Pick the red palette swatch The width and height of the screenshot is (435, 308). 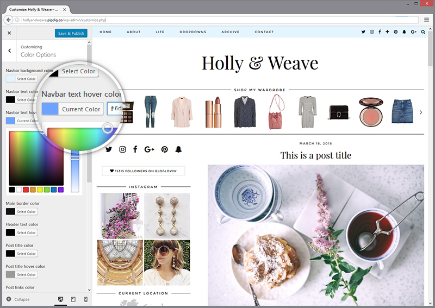26,190
